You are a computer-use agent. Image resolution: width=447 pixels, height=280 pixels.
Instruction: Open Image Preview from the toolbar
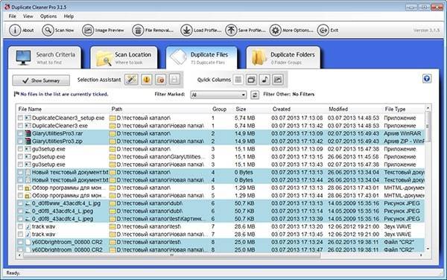(88, 30)
